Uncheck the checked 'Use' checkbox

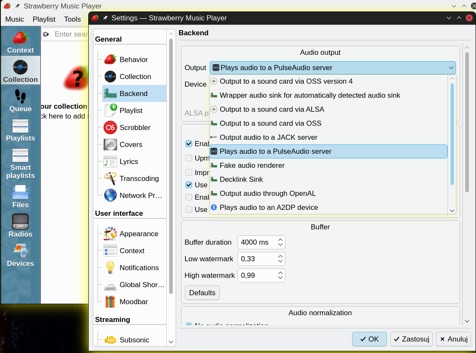pyautogui.click(x=189, y=185)
